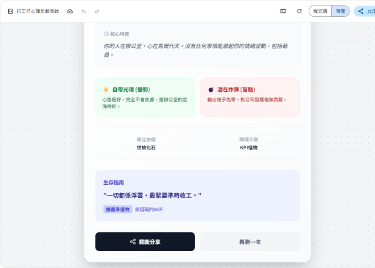Image resolution: width=375 pixels, height=268 pixels.
Task: Undo the last change via the undo arrow
Action: (84, 11)
